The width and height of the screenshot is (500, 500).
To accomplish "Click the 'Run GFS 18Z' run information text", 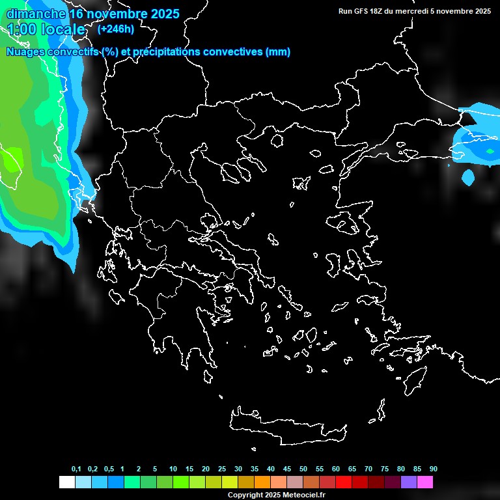I will [415, 11].
